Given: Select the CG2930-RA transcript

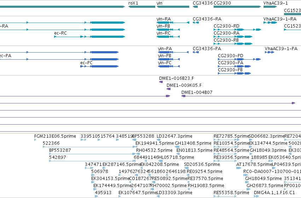Looking at the screenshot, I should point(233,37).
